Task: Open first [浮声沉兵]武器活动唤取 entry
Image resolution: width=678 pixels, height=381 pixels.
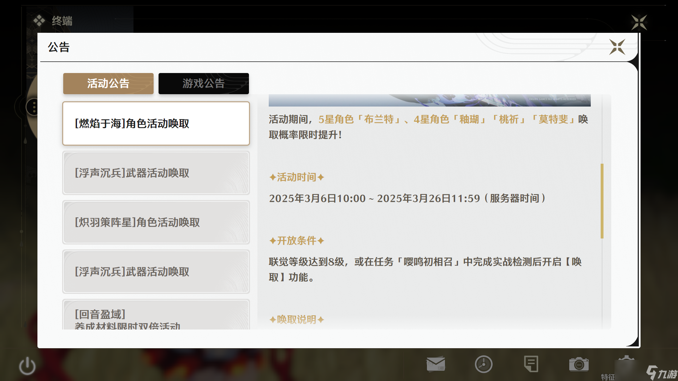Action: [156, 173]
